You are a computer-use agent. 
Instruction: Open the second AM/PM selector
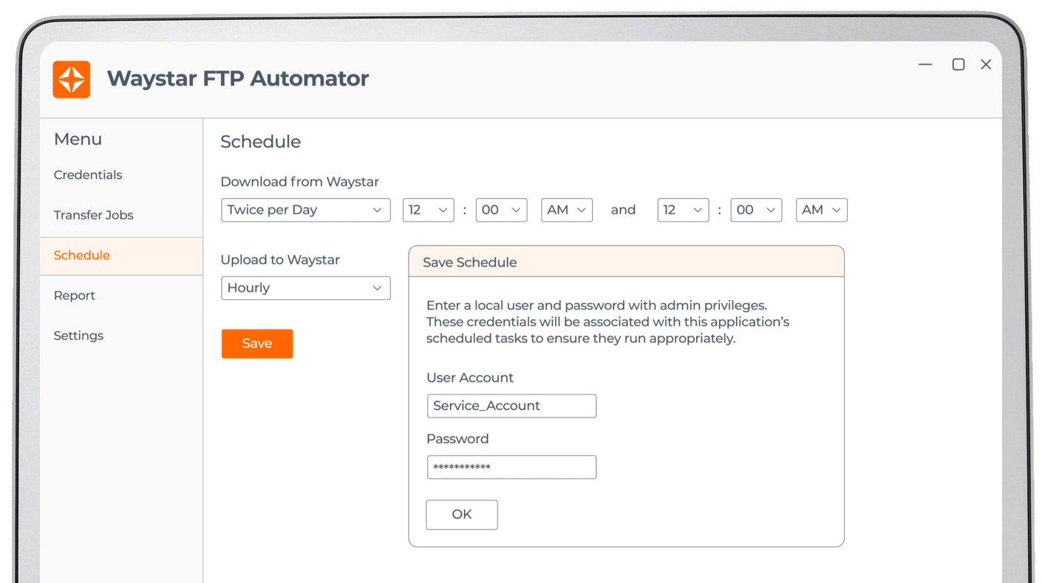(821, 210)
